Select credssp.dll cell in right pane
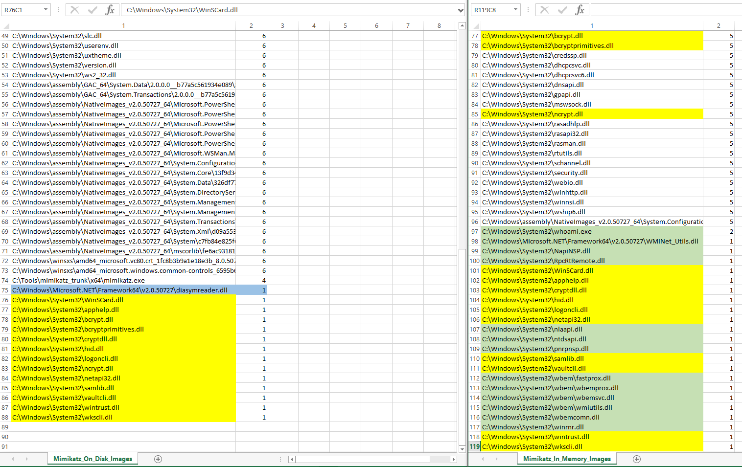Image resolution: width=742 pixels, height=467 pixels. coord(592,55)
